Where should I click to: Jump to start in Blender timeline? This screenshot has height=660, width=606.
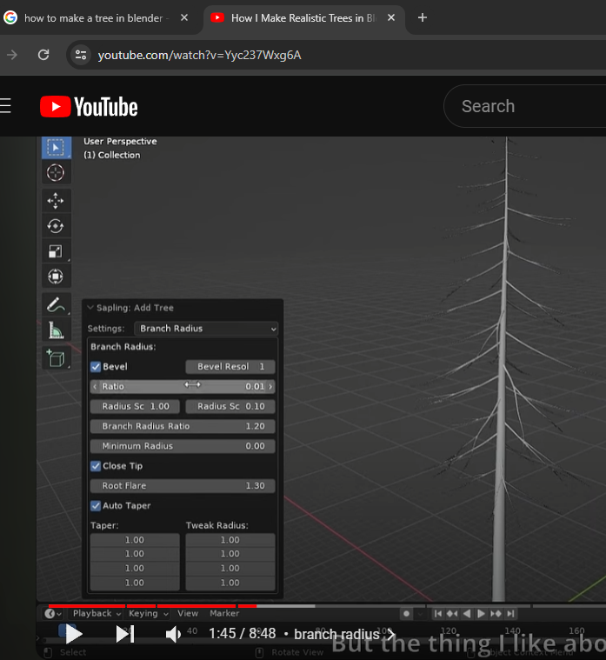point(438,614)
